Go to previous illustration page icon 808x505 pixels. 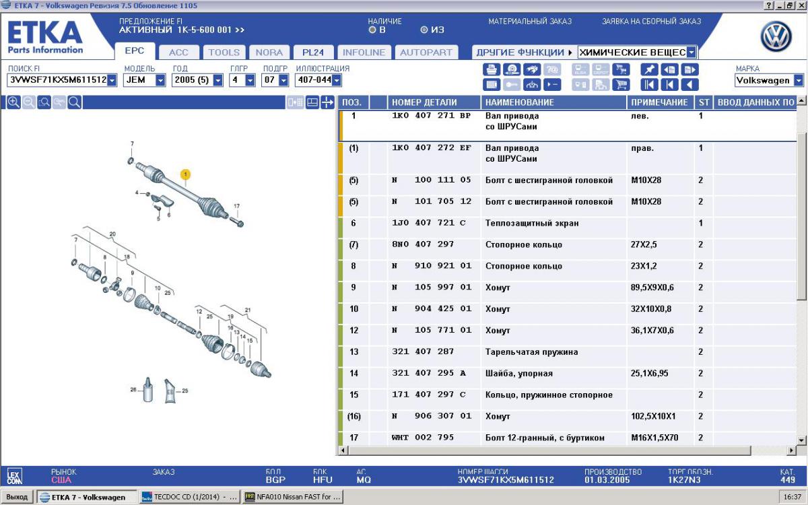coord(670,69)
